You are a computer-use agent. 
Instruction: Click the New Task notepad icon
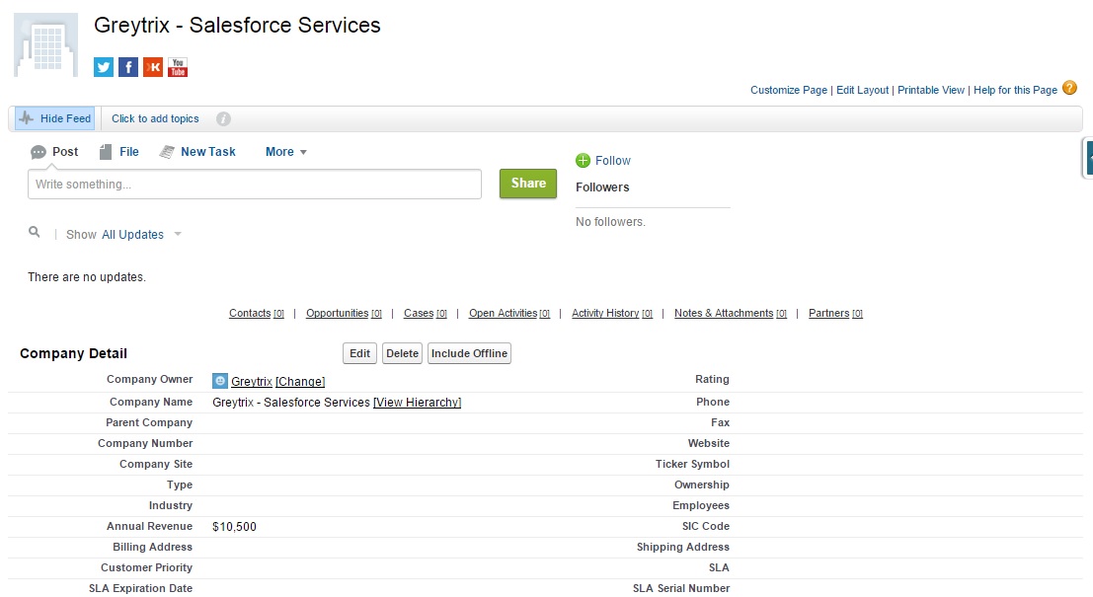click(167, 152)
